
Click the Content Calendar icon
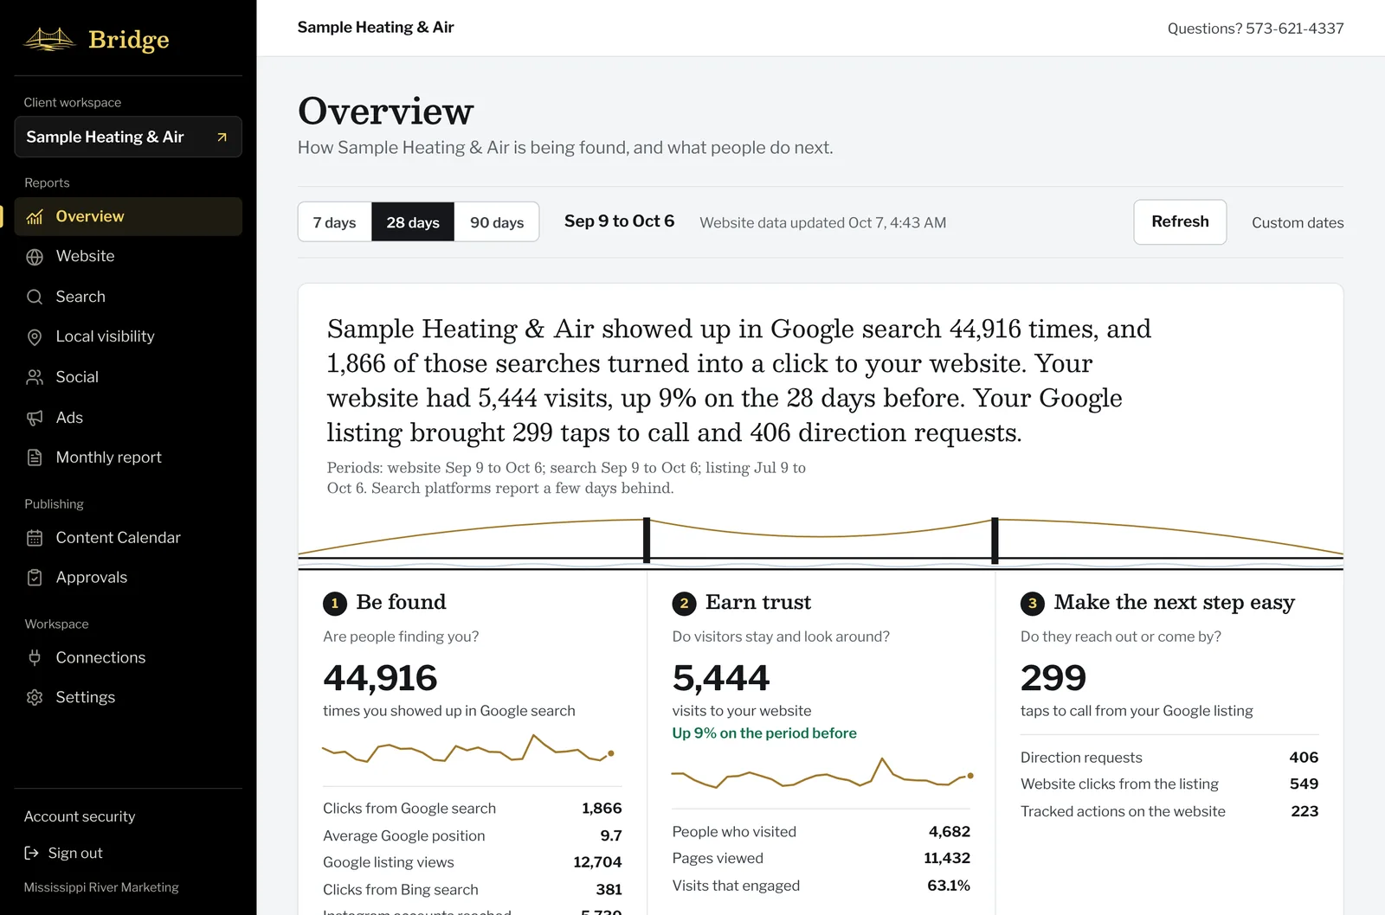click(35, 538)
